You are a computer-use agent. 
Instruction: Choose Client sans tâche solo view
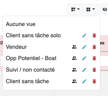pyautogui.click(x=33, y=35)
